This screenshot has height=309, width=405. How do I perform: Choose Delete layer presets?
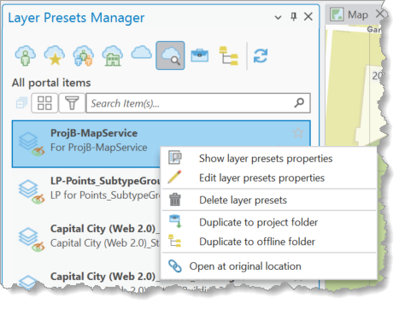269,200
